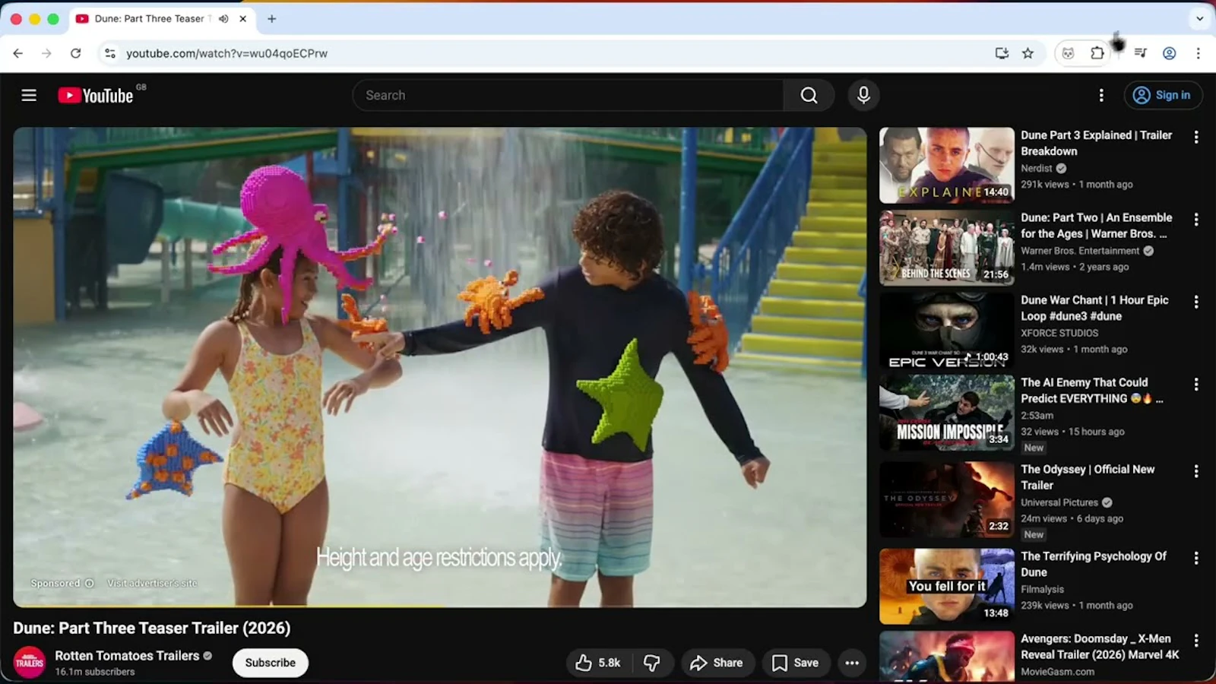The height and width of the screenshot is (684, 1216).
Task: Open options for Terrifying Psychology Of Dune
Action: pos(1196,558)
